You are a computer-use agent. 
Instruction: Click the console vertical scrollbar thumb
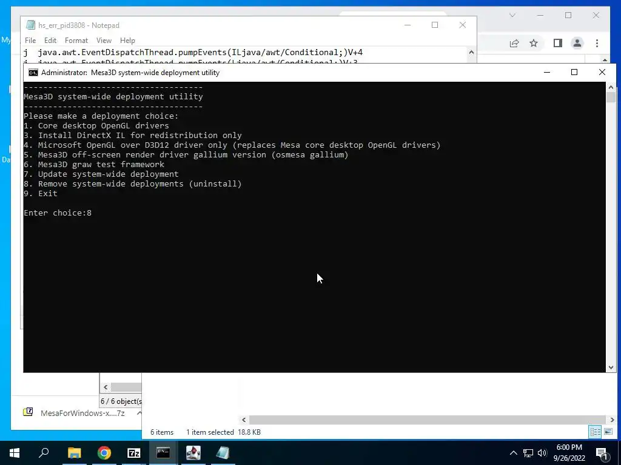(611, 97)
